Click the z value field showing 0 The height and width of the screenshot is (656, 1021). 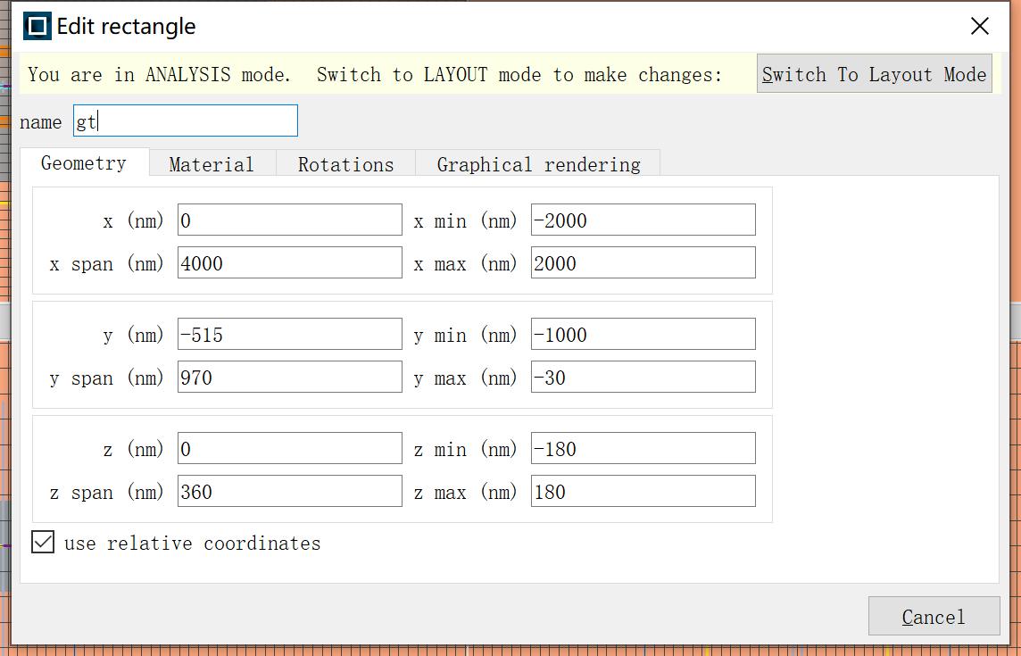[x=288, y=447]
